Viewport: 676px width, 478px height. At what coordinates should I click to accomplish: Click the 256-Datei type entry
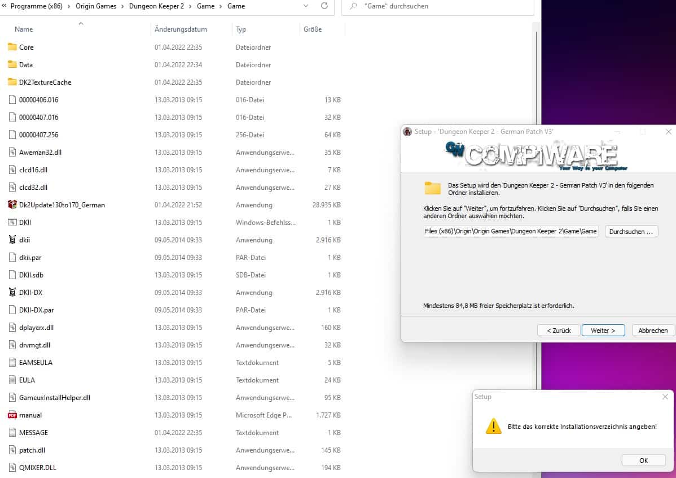pyautogui.click(x=249, y=134)
